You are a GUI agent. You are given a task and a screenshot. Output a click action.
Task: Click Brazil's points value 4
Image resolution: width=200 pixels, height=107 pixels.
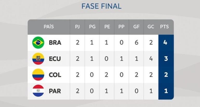point(165,43)
